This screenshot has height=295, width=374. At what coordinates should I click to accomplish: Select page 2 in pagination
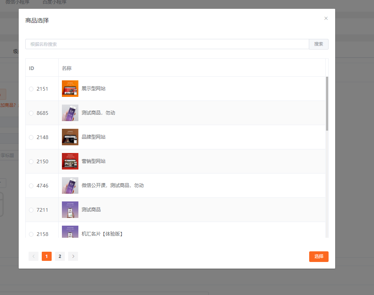pyautogui.click(x=60, y=256)
